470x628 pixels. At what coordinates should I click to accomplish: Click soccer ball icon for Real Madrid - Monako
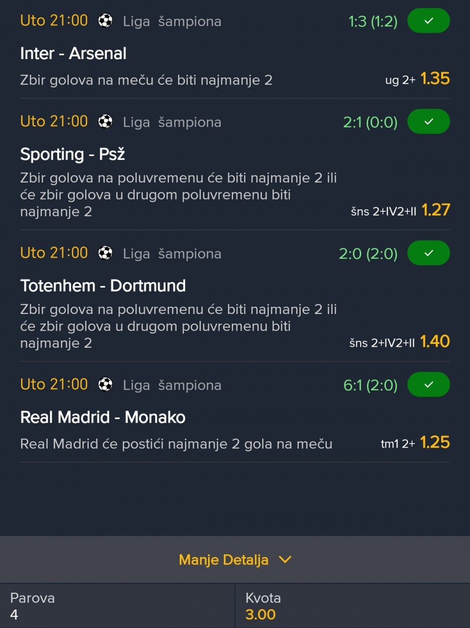(105, 385)
